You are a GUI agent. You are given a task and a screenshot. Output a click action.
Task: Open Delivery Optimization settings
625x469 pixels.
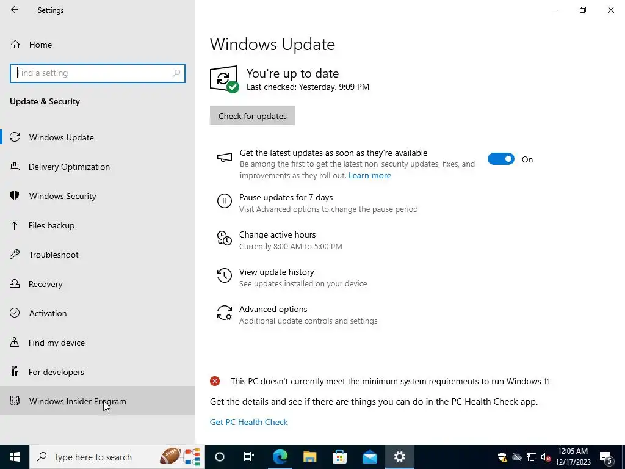pyautogui.click(x=98, y=167)
